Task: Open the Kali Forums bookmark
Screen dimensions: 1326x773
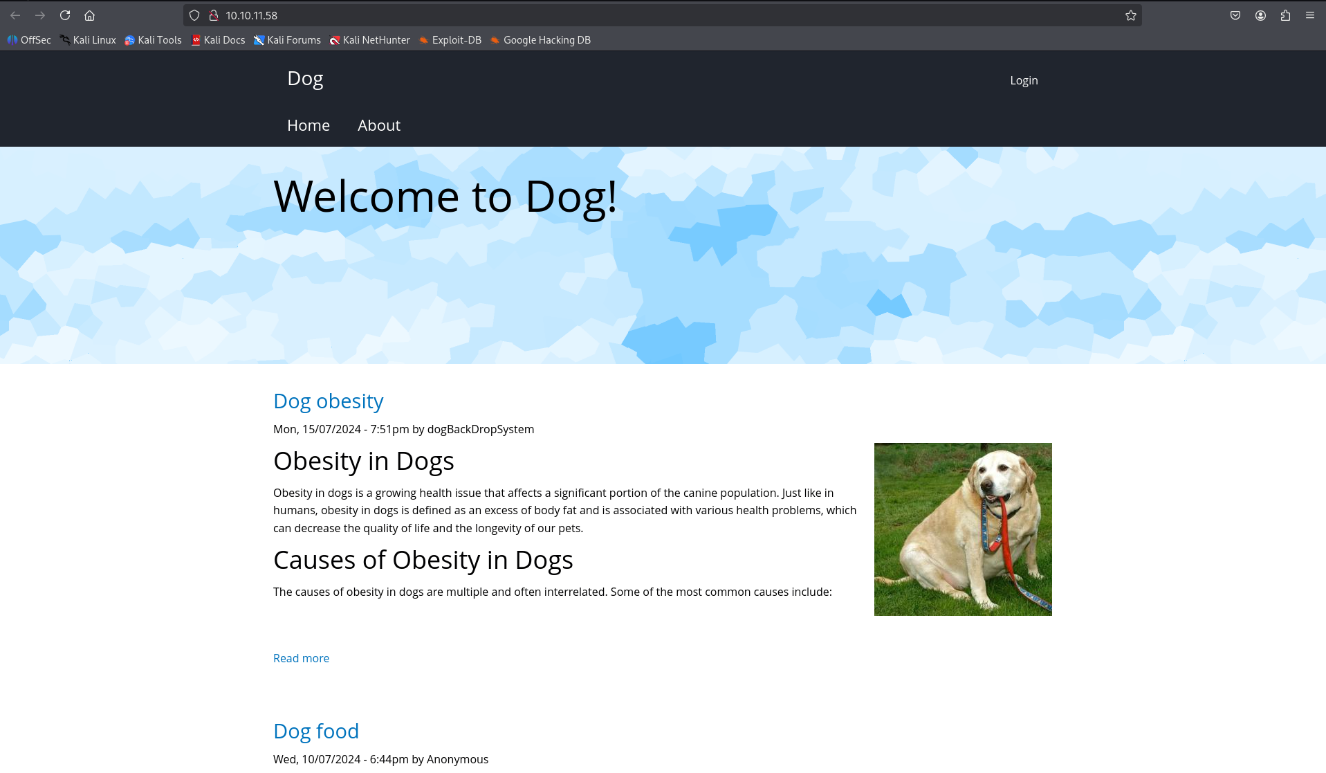Action: 287,40
